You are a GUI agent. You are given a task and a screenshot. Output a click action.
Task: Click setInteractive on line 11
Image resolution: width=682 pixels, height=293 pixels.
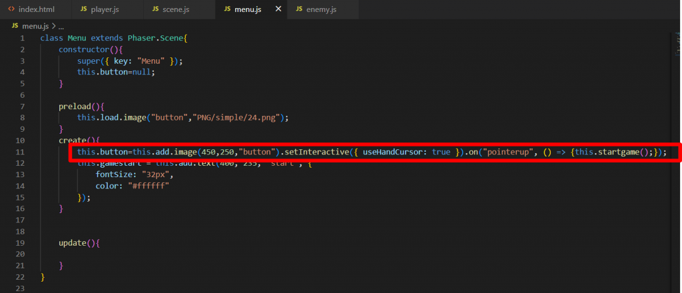point(316,152)
